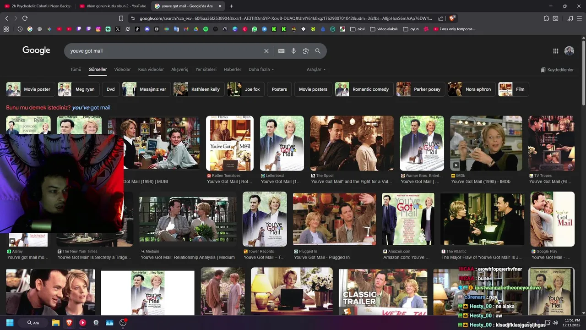This screenshot has height=330, width=586.
Task: Switch to the YouTube browser tab
Action: pyautogui.click(x=112, y=6)
